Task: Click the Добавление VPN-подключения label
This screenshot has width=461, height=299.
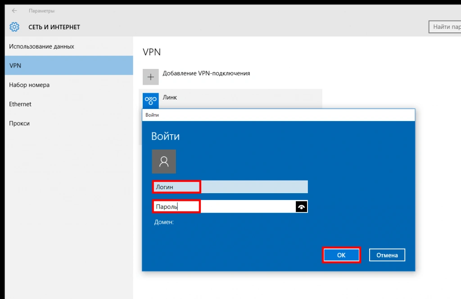Action: coord(206,73)
